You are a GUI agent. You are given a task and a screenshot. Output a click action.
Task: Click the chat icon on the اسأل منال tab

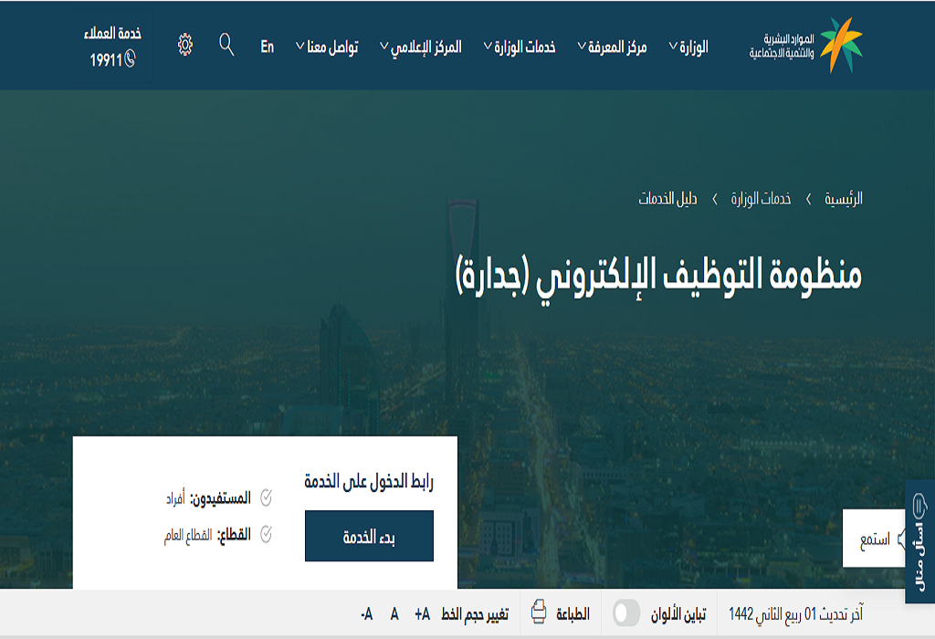[x=920, y=506]
